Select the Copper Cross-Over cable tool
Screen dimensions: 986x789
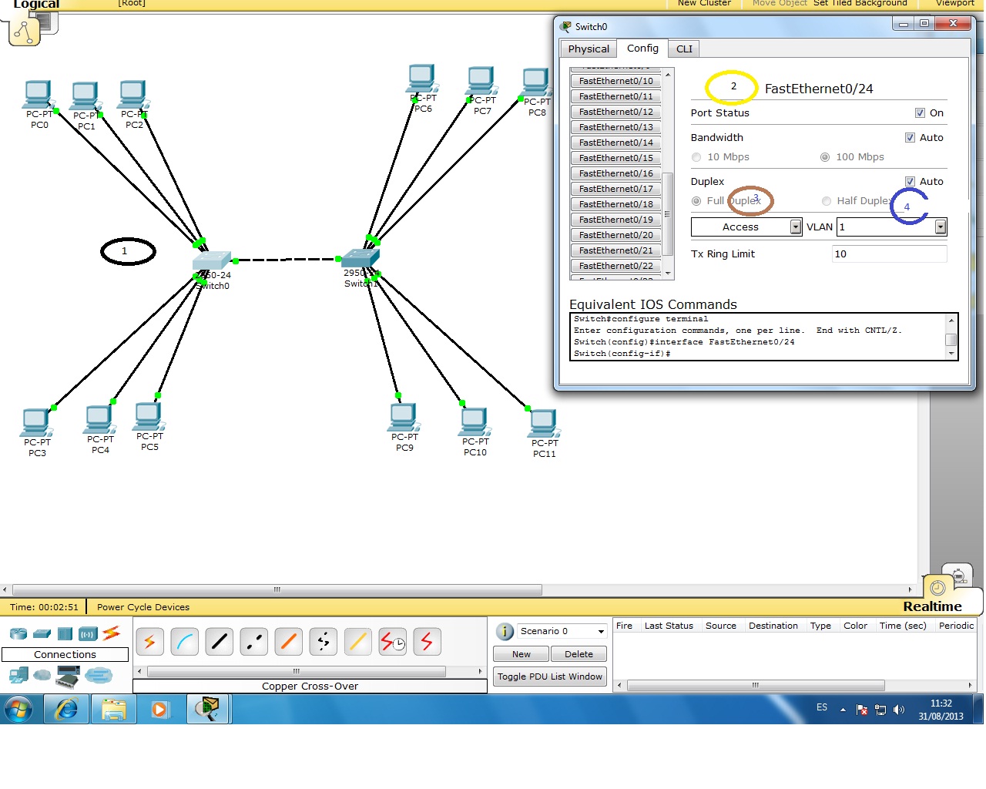pyautogui.click(x=254, y=641)
